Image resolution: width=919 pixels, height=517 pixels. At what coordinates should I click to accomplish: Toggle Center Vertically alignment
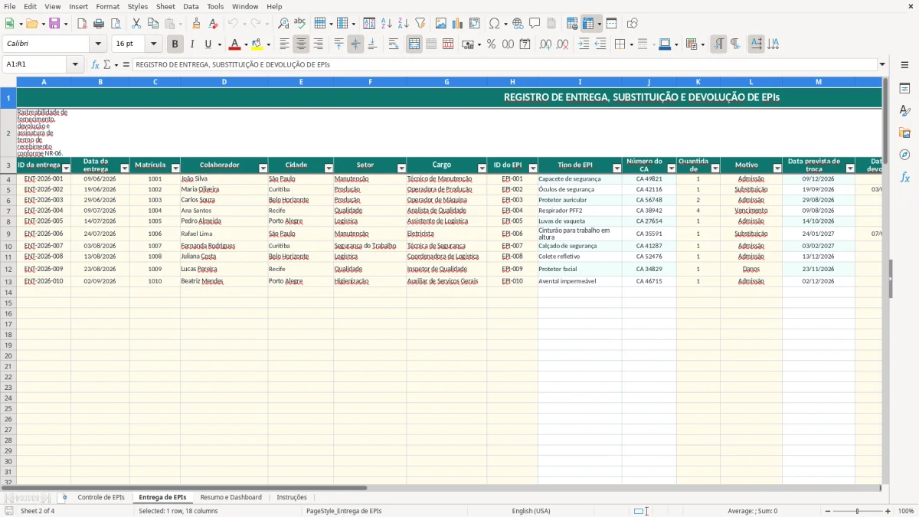pos(355,44)
